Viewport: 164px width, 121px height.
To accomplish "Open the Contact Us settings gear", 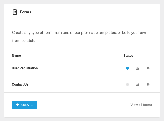I will point(148,84).
